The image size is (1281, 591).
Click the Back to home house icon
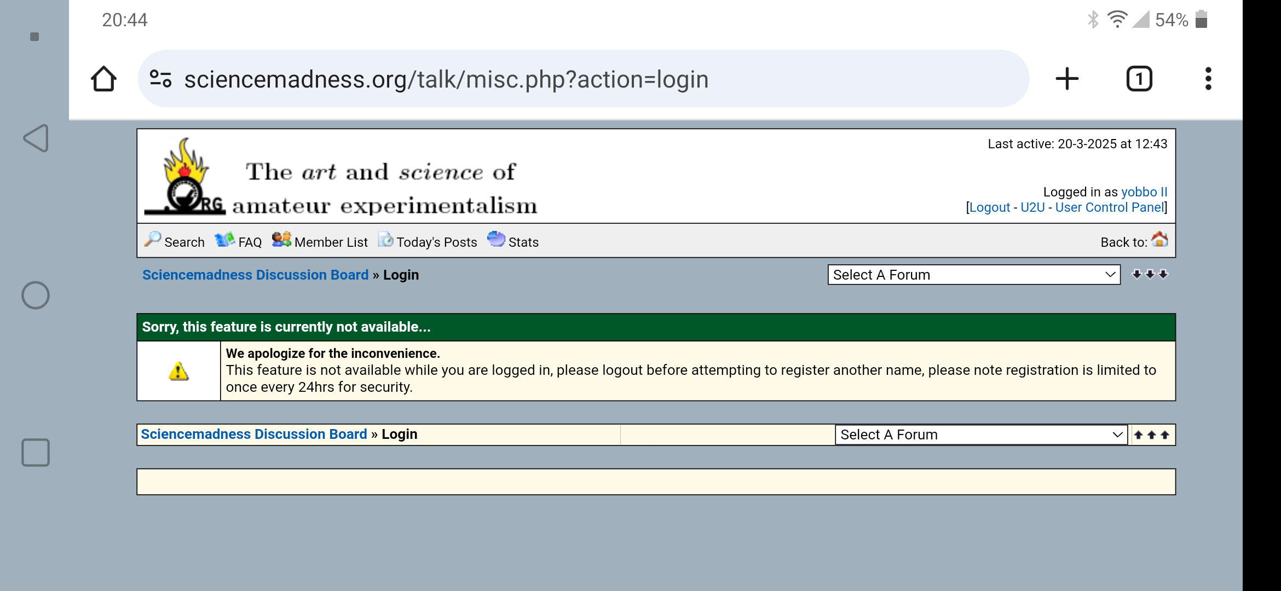pos(1159,240)
